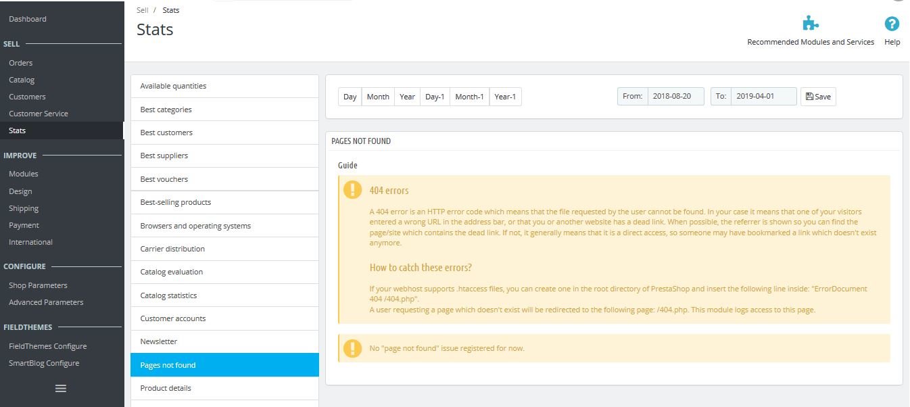Choose the Month-1 period button
The height and width of the screenshot is (407, 910).
point(469,97)
